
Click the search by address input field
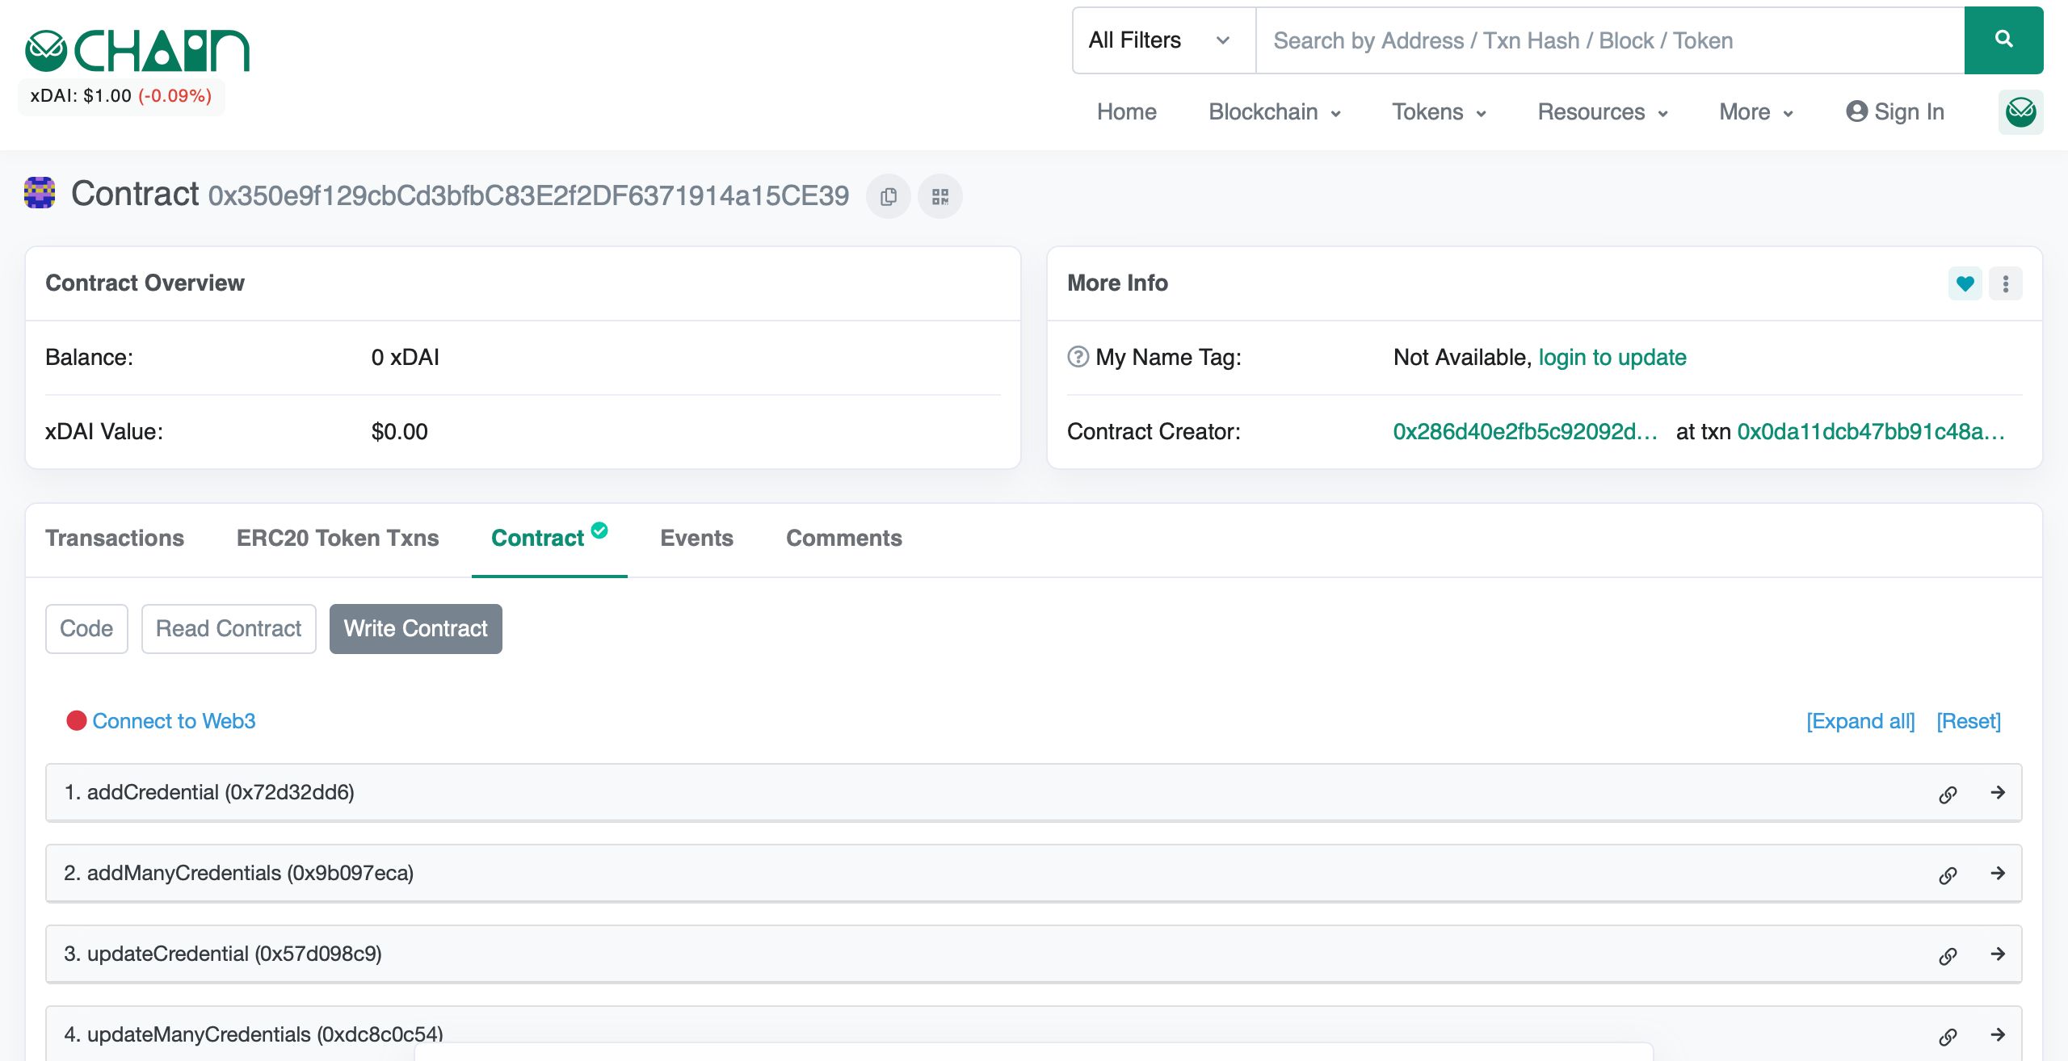1610,40
